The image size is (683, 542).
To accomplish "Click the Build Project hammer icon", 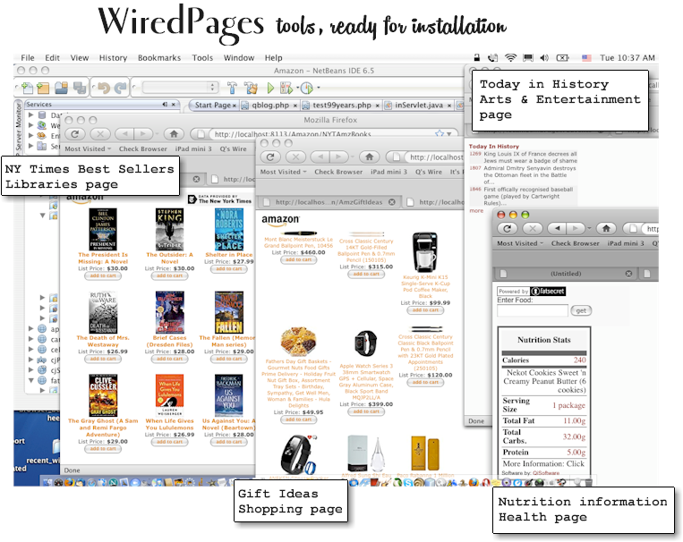I will tap(232, 88).
